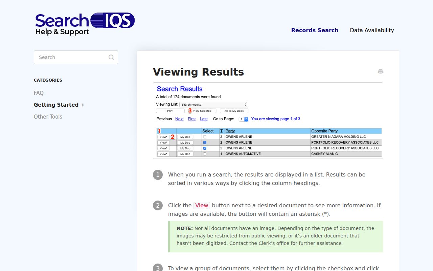The image size is (433, 271).
Task: Click the Viewing Results heading
Action: coord(198,72)
